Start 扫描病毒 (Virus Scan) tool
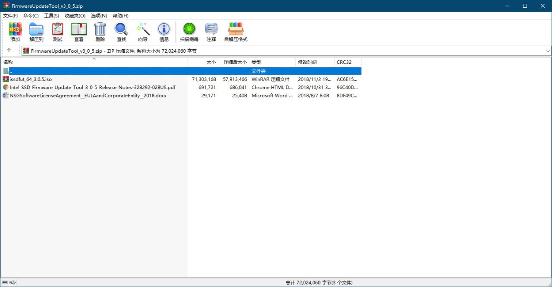Screen dimensions: 552x287 (189, 32)
